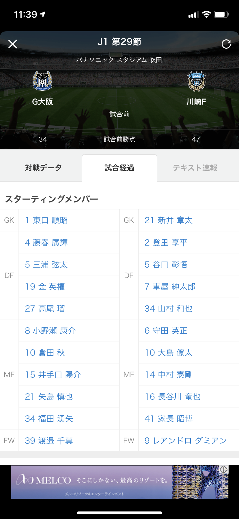
Task: View player 41 家長 昭博
Action: click(x=169, y=419)
